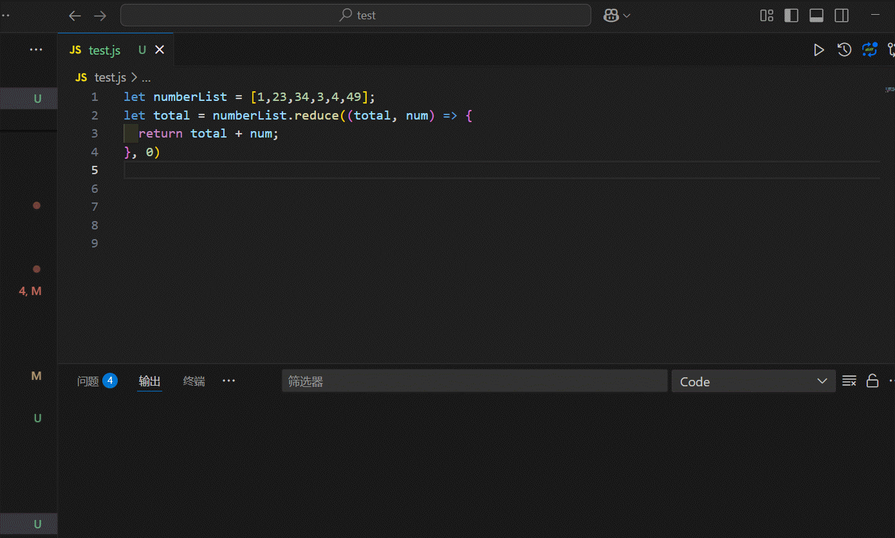Expand the Copilot dropdown chevron
This screenshot has width=895, height=538.
coord(626,15)
